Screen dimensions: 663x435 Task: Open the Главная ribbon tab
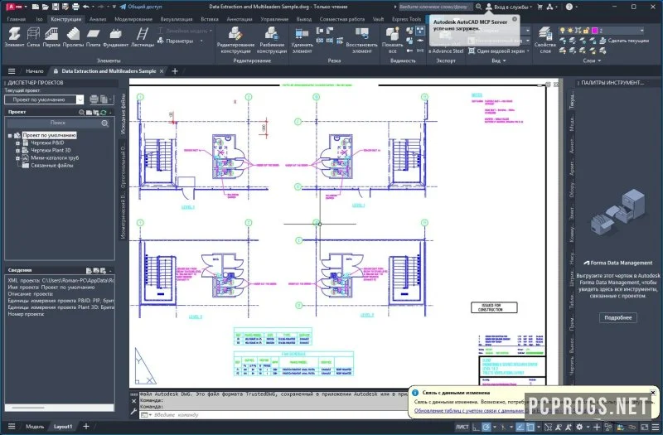[x=16, y=19]
